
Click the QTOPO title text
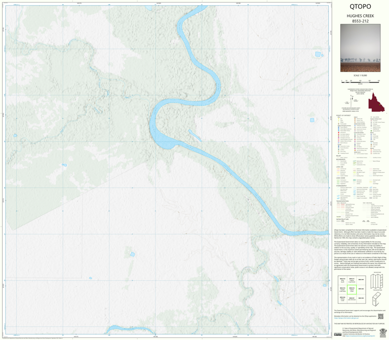click(360, 7)
